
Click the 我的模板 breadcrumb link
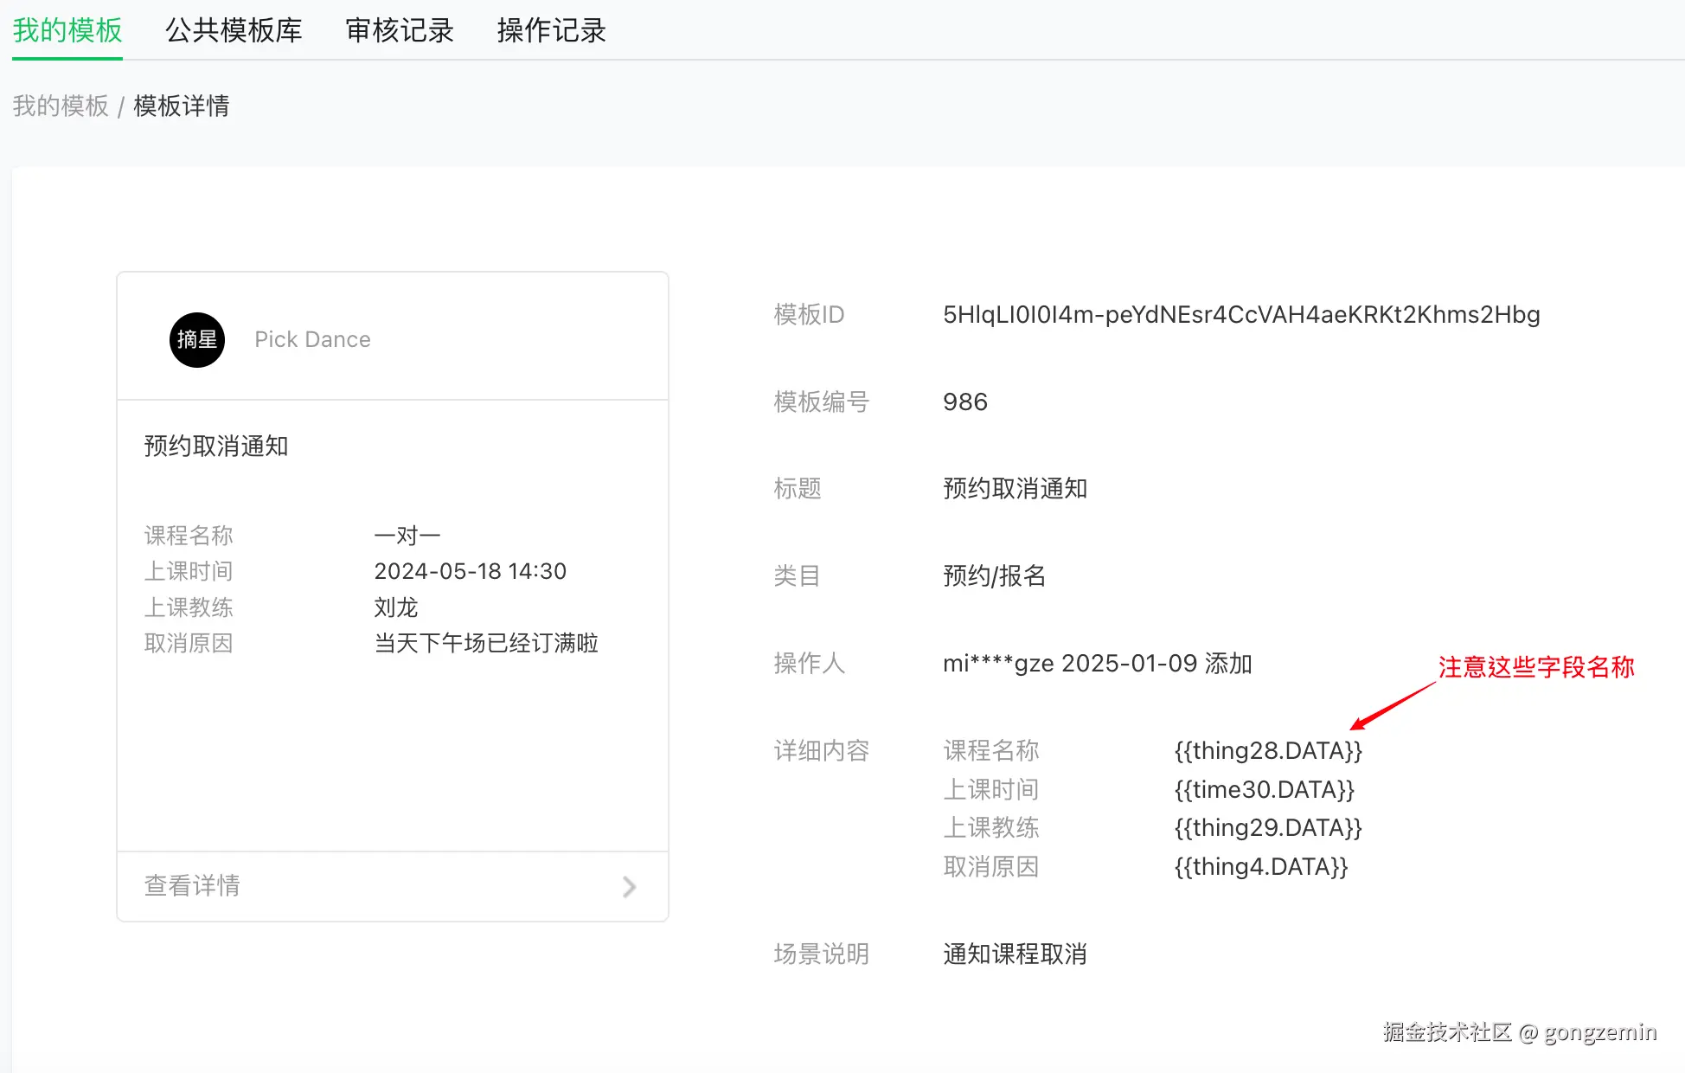[61, 106]
